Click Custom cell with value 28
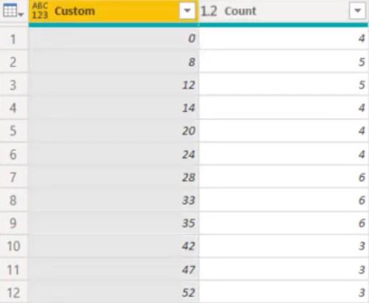Viewport: 369px width, 303px height. coord(113,177)
